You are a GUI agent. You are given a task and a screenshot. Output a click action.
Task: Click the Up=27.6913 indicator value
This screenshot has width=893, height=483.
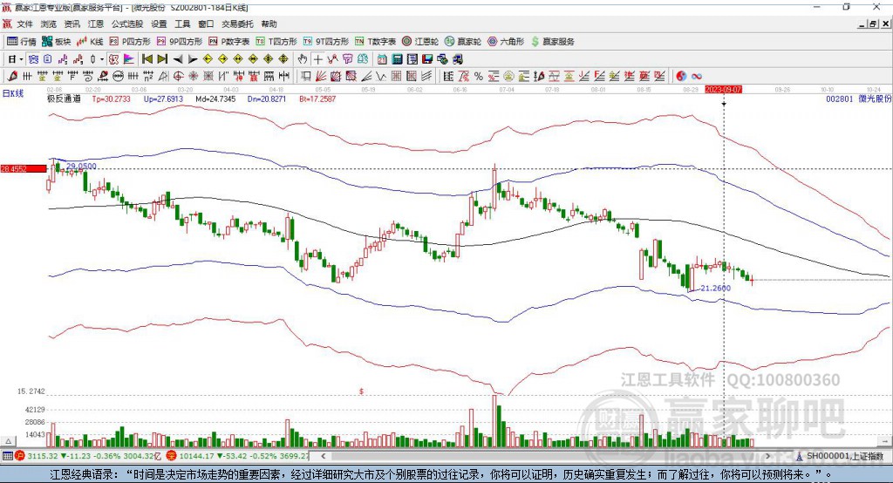[163, 99]
